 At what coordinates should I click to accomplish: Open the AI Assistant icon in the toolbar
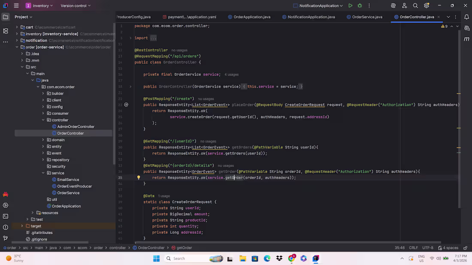pyautogui.click(x=393, y=6)
